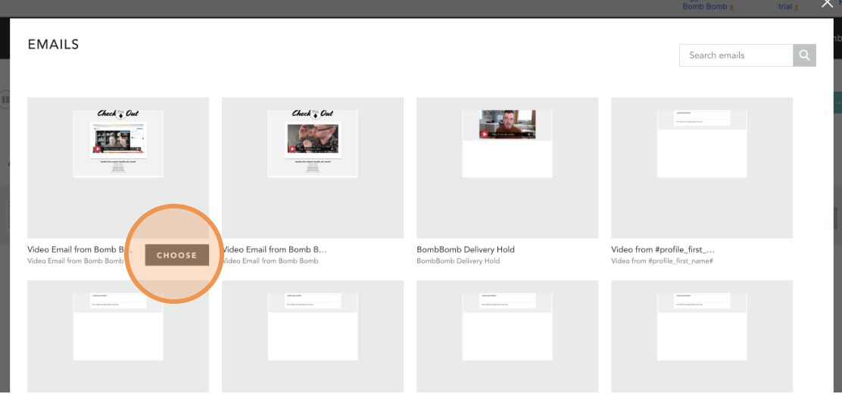This screenshot has height=394, width=842.
Task: Click gray subtitle left of the CHOOSE button
Action: 76,261
